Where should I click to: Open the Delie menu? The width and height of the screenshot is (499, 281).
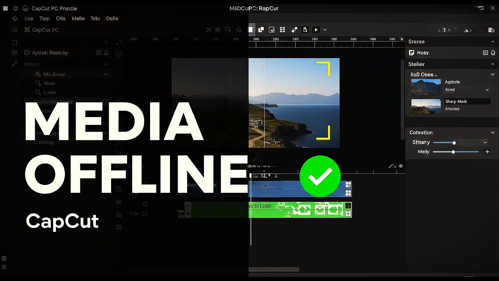point(112,18)
